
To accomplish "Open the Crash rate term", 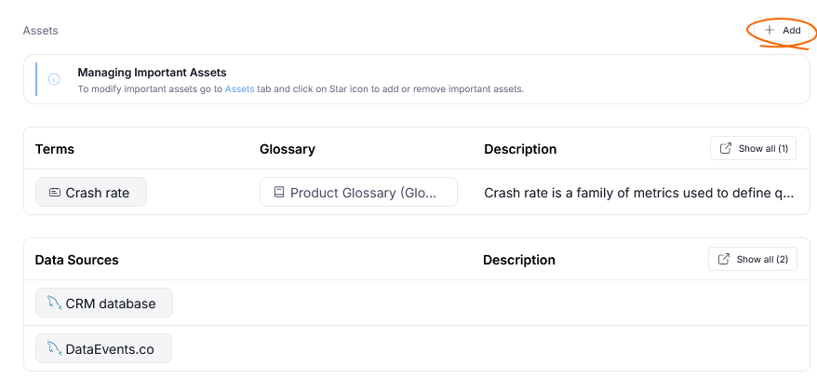I will (x=97, y=193).
